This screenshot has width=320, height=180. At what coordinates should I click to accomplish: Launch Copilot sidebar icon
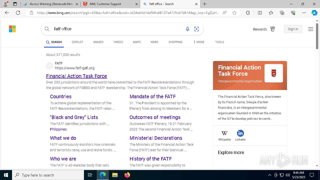pyautogui.click(x=314, y=13)
